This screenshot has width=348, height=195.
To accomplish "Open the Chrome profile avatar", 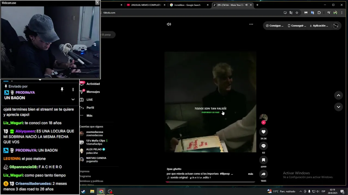I will click(x=335, y=13).
